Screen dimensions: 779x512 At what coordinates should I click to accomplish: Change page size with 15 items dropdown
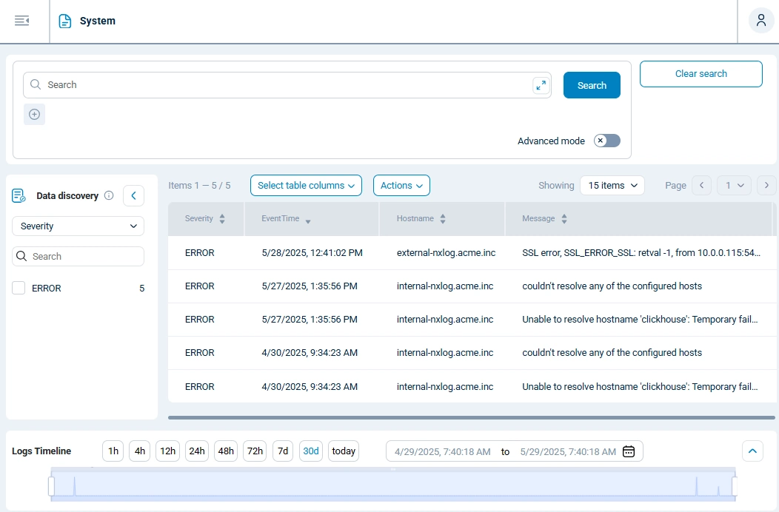(612, 185)
